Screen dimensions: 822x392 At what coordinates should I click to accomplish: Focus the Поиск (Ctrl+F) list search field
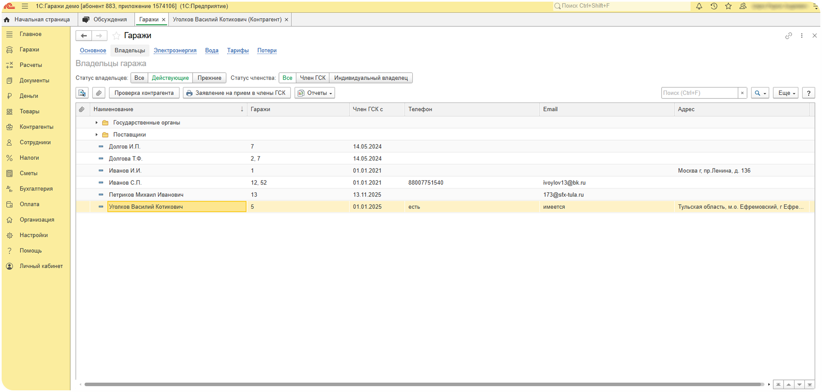[699, 93]
